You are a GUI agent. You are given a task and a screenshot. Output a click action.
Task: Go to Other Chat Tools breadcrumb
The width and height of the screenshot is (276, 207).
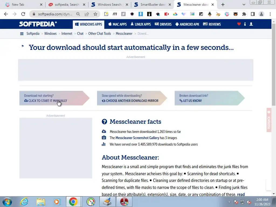(99, 34)
